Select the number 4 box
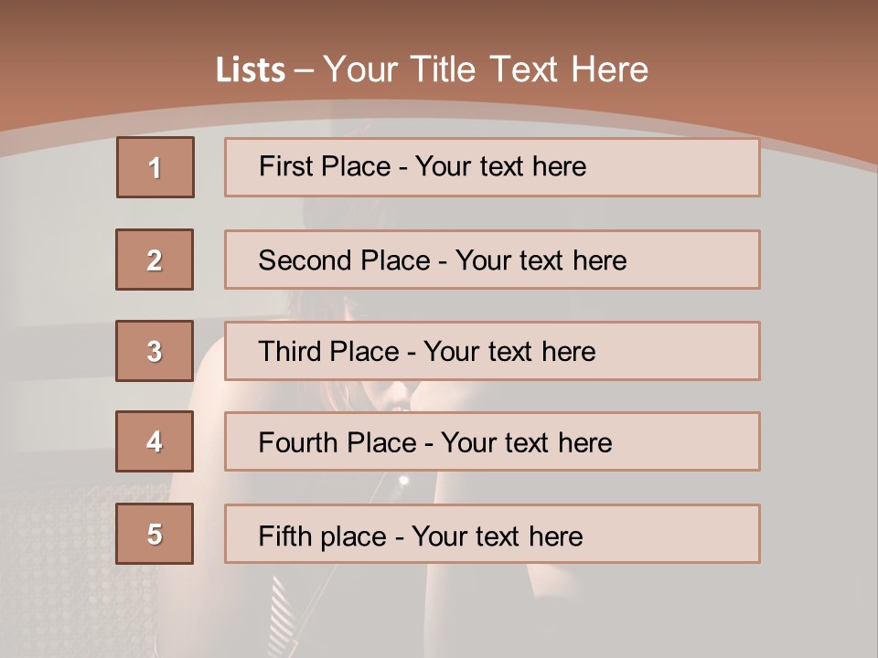 coord(155,441)
